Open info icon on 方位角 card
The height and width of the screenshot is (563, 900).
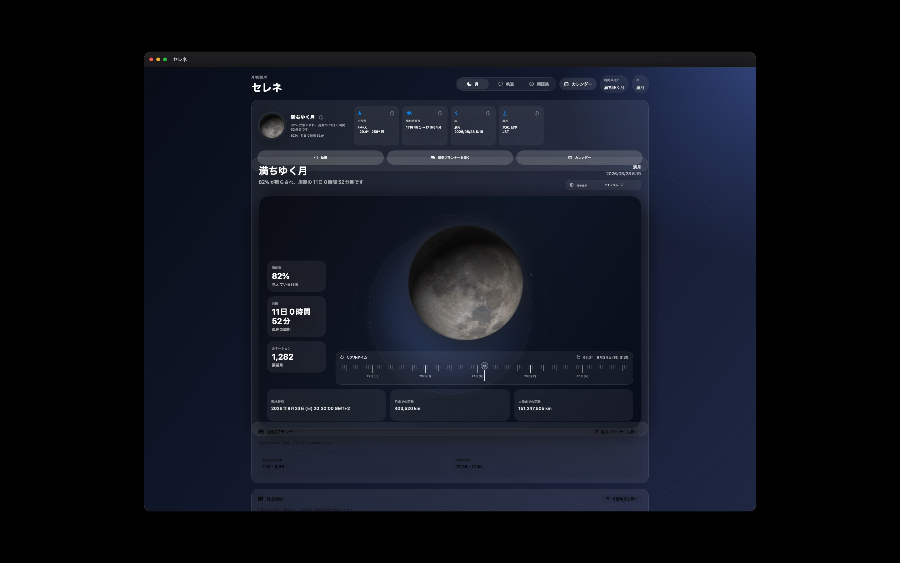click(x=392, y=114)
